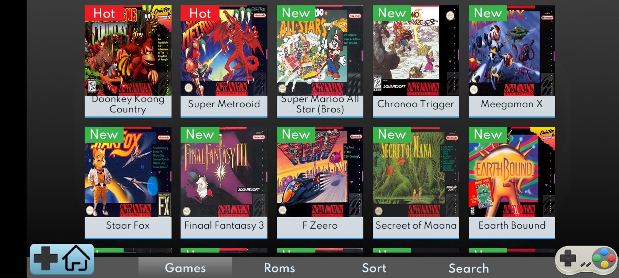Open Super Marioo All Star cover
Screen dimensions: 619x278
320,51
